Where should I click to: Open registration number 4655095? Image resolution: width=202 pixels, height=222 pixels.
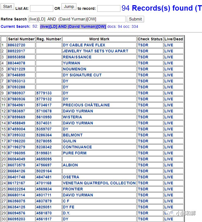point(44,159)
